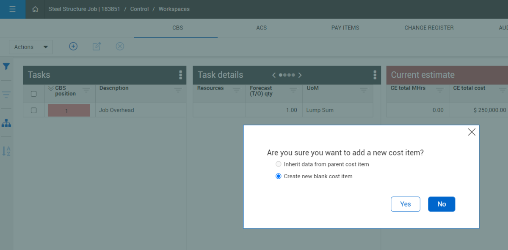Viewport: 508px width, 250px height.
Task: Show the hierarchy tree view icon
Action: pos(6,123)
